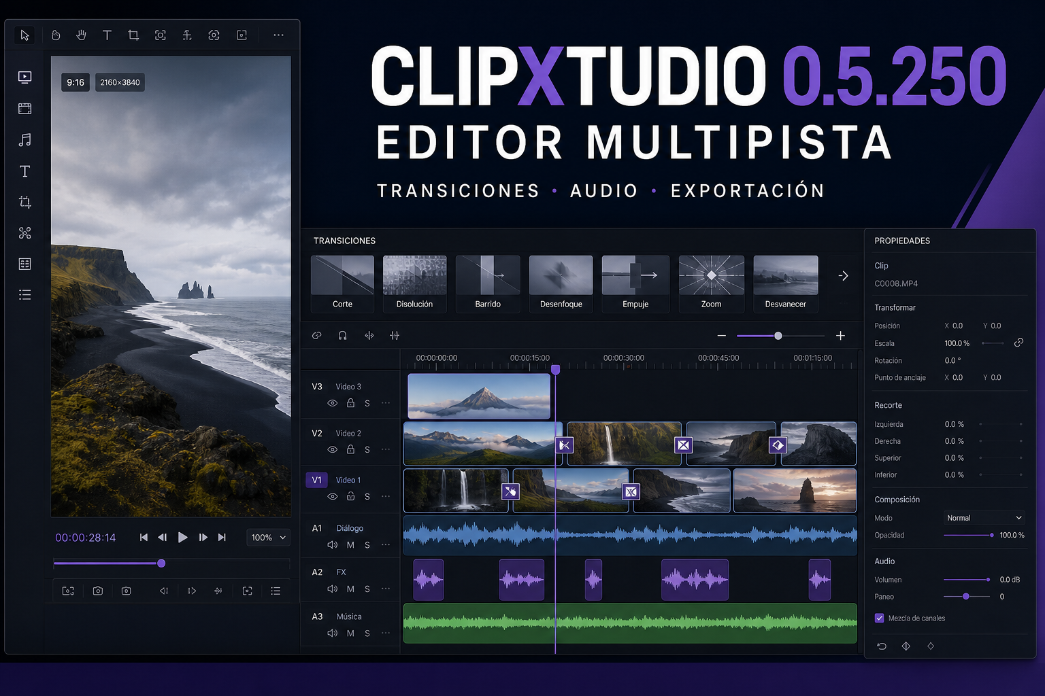Open the film clips panel in sidebar
This screenshot has width=1045, height=696.
25,109
